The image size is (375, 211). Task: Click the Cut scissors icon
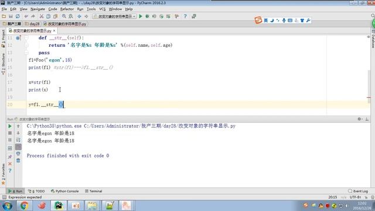(42, 16)
